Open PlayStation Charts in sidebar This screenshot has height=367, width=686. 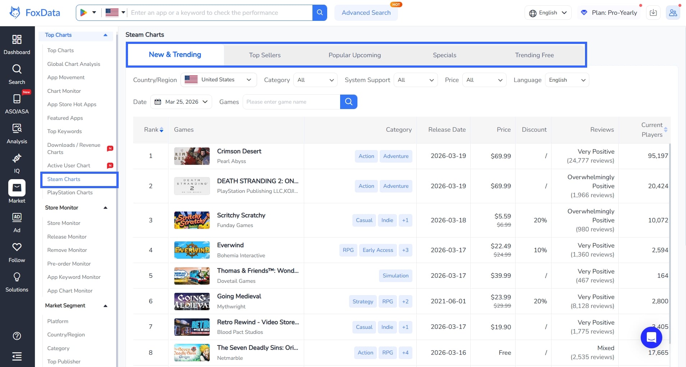(70, 192)
